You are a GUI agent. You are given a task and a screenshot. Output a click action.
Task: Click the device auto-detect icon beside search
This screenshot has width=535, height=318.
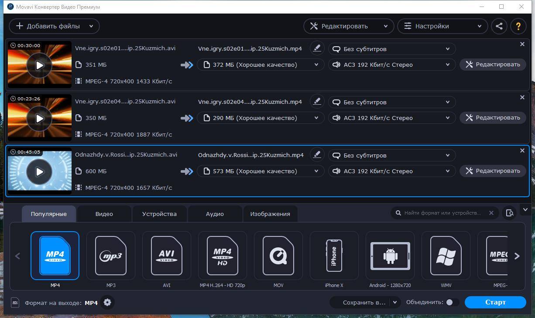click(x=509, y=213)
